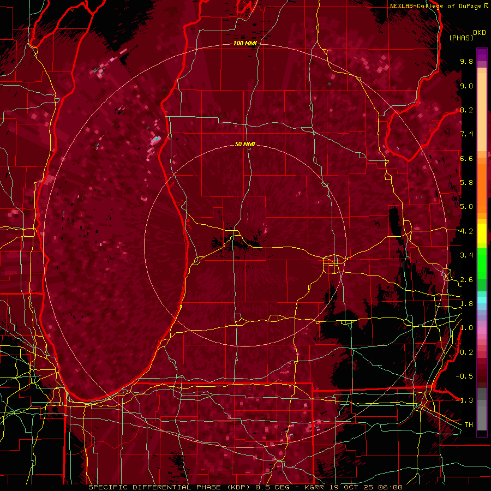Click the bright green colorbar segment
Screen dimensions: 491x491
pyautogui.click(x=482, y=265)
